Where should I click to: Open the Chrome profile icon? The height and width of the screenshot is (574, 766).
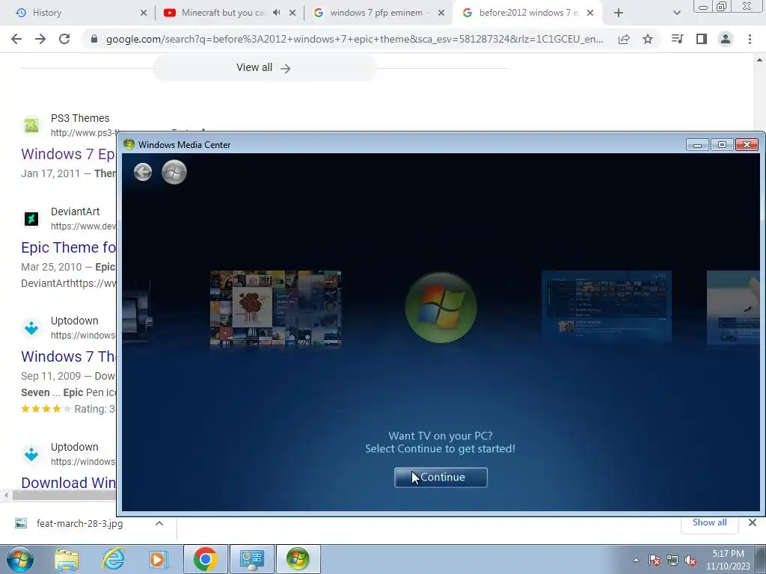pyautogui.click(x=726, y=39)
